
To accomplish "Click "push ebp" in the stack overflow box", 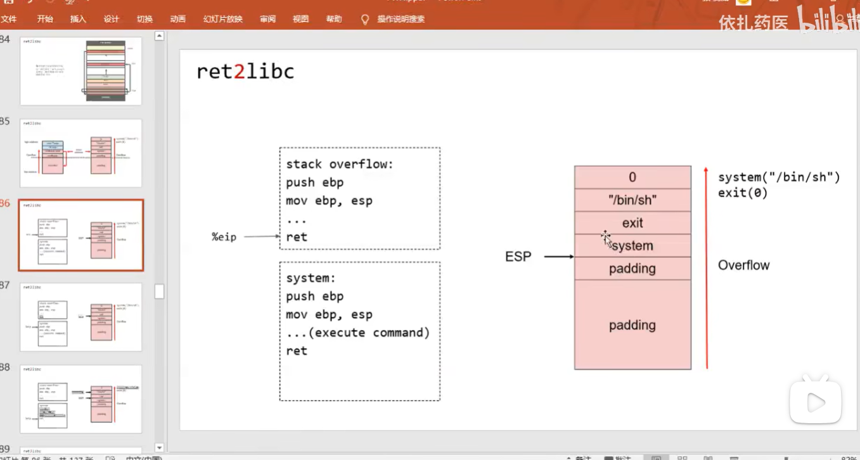I will [x=314, y=182].
